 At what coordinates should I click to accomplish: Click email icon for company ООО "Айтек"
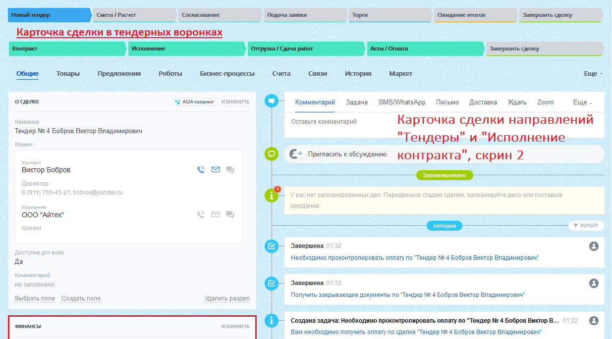[215, 215]
